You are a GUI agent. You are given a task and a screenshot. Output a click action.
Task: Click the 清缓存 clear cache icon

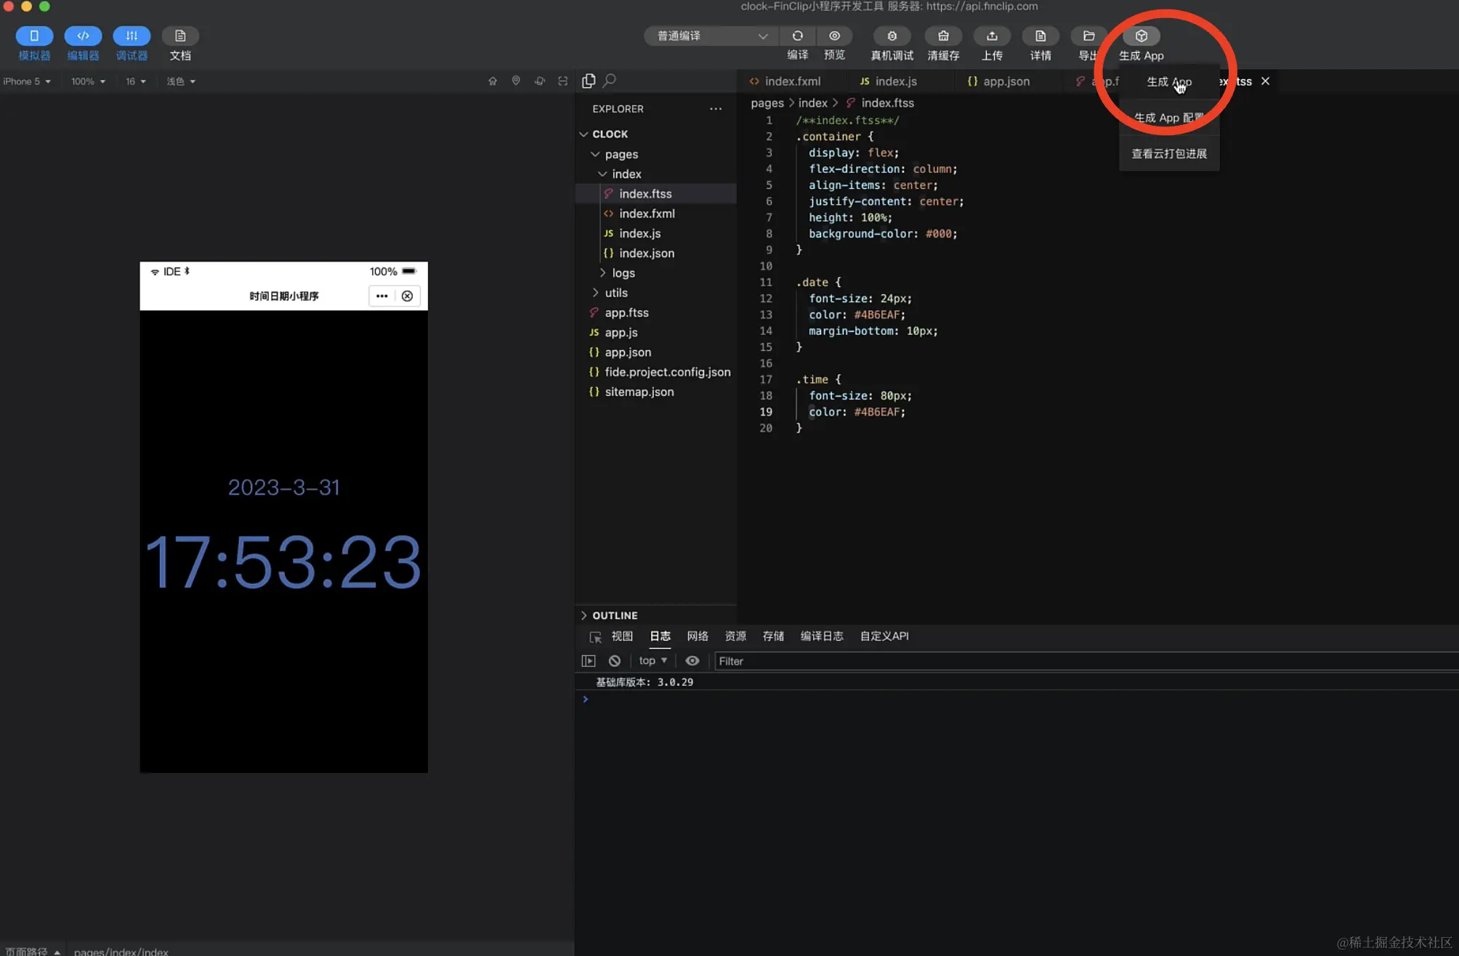coord(942,36)
